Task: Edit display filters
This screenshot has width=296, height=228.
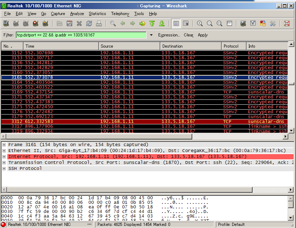Action: point(253,23)
